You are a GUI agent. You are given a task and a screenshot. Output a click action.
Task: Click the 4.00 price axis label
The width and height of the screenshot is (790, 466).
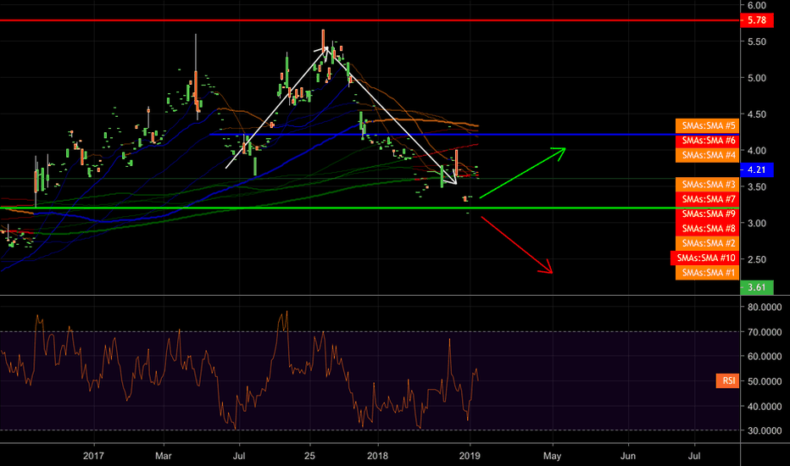[x=757, y=151]
